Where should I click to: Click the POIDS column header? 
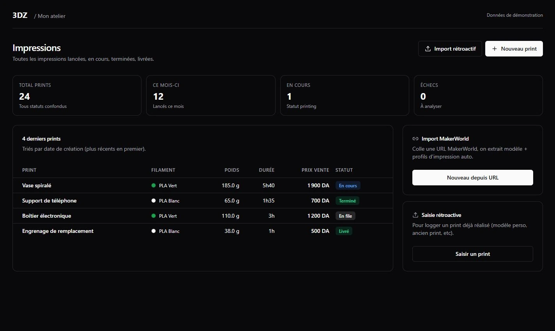pos(232,170)
